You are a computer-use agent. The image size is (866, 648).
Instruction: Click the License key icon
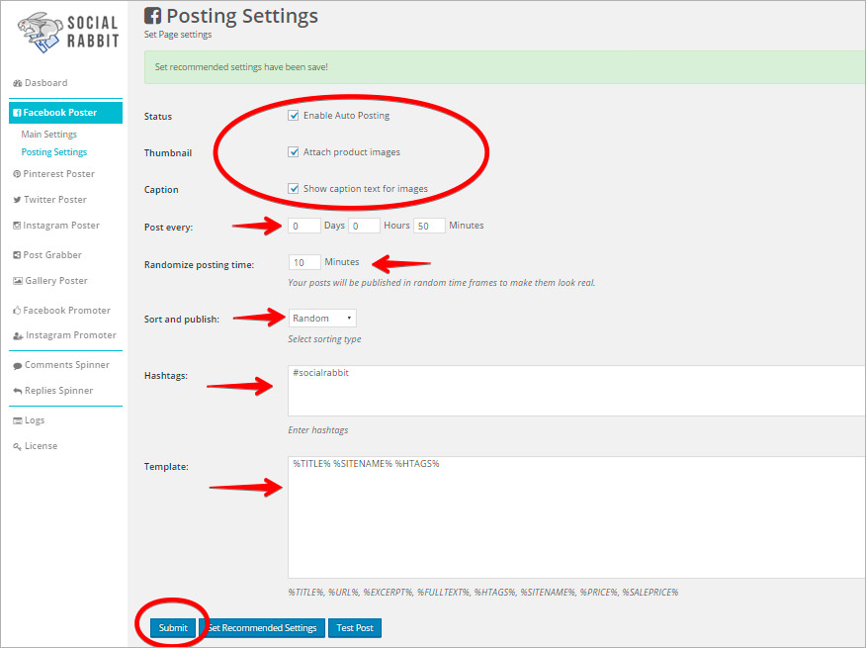pos(18,446)
